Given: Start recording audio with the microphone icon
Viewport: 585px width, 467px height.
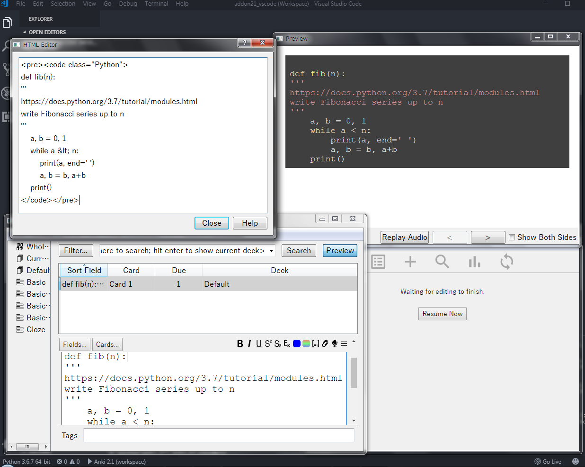Looking at the screenshot, I should coord(335,344).
